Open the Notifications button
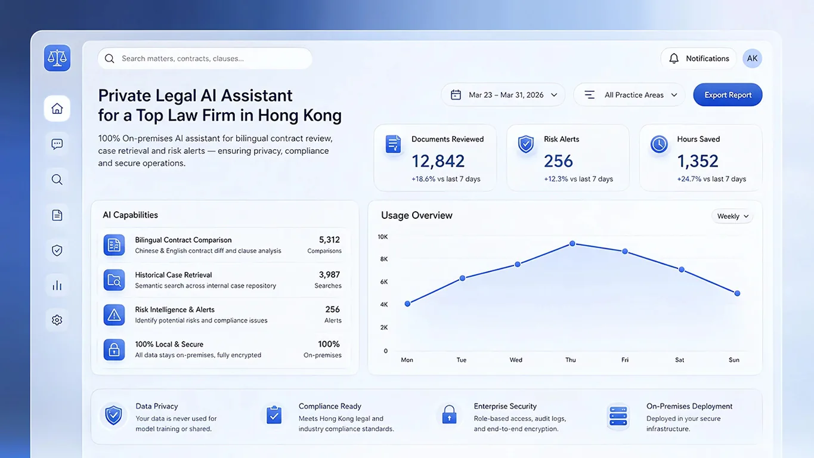This screenshot has height=458, width=814. click(699, 58)
